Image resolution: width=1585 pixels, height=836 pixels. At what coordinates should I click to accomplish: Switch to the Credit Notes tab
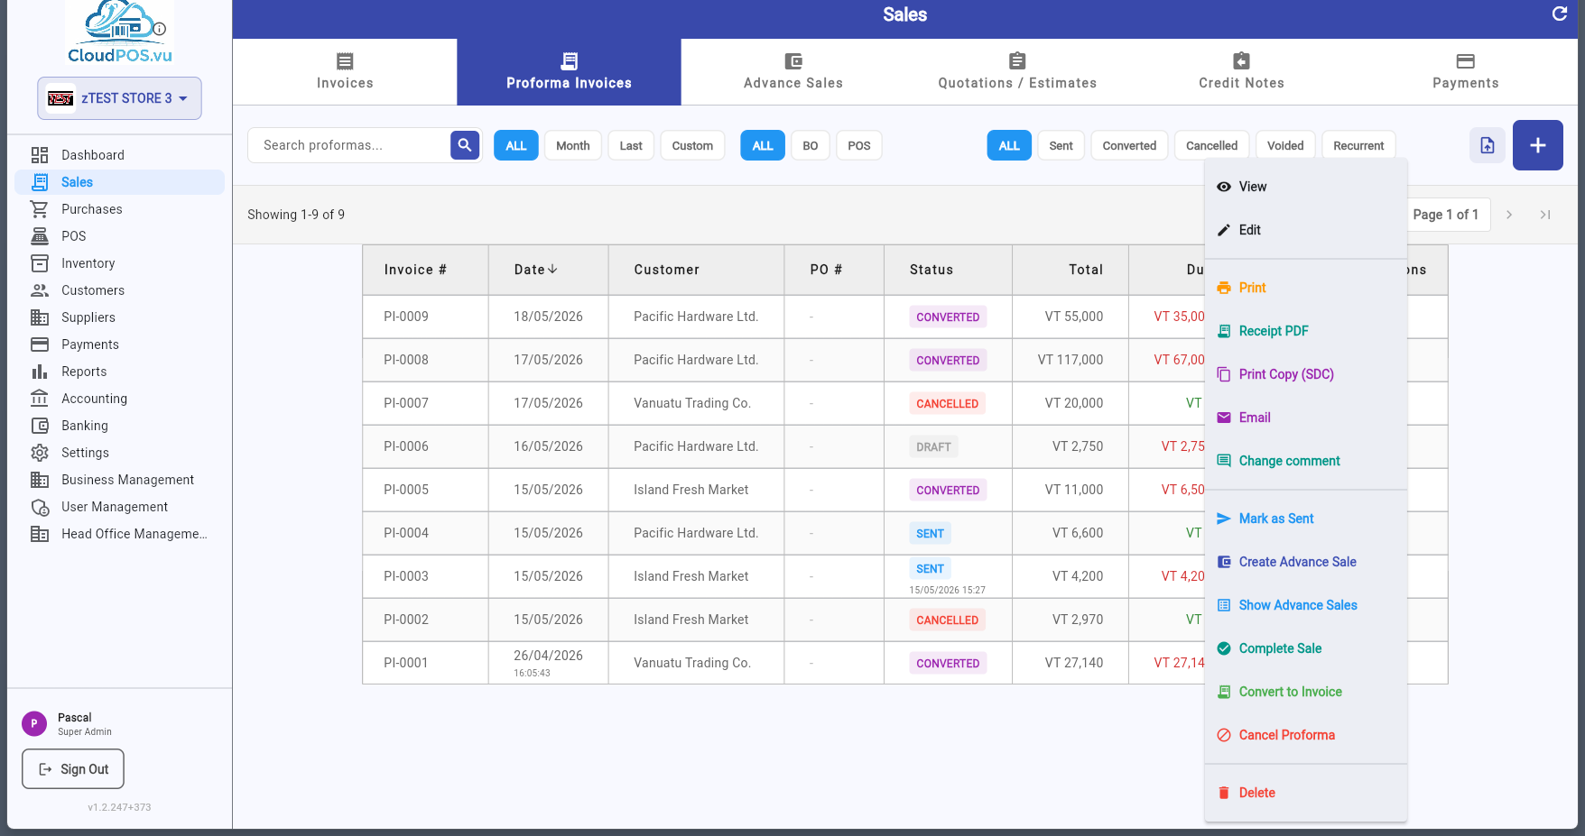pyautogui.click(x=1241, y=72)
